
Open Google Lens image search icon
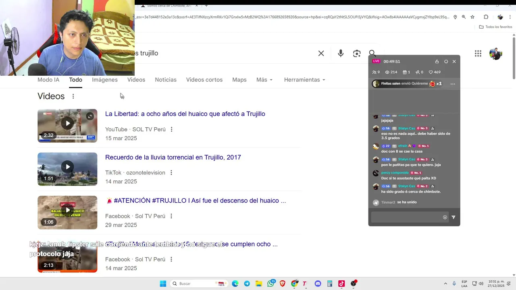pyautogui.click(x=357, y=53)
